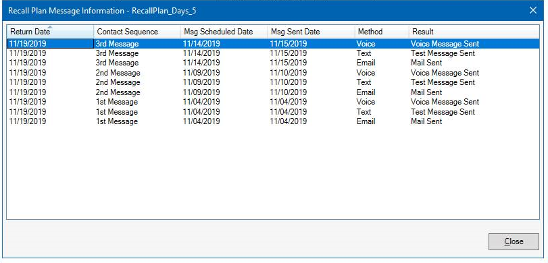Click scheduled date 11/14/2019 in the 3rd Message Voice row
Screen dimensions: 548x263
click(201, 44)
